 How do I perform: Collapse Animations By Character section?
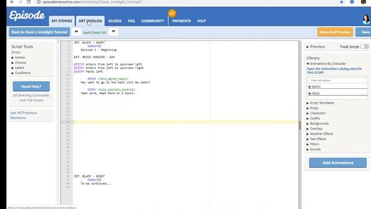click(x=326, y=64)
